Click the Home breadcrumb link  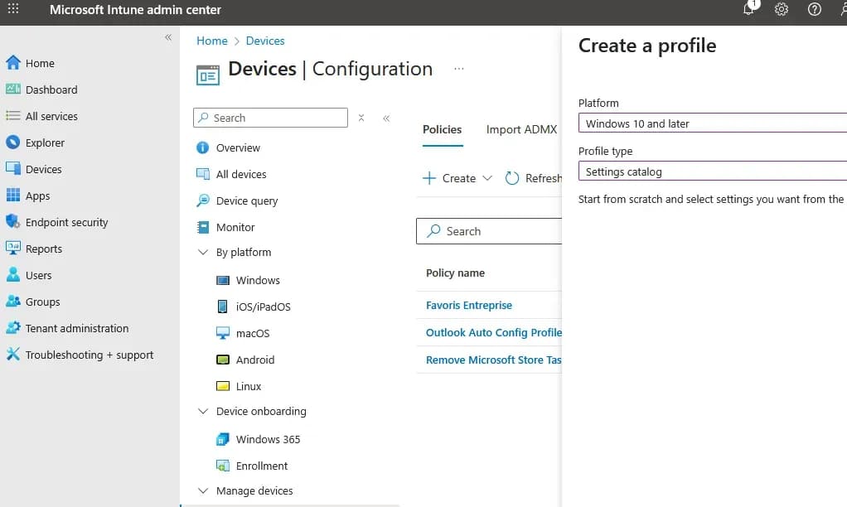(212, 41)
